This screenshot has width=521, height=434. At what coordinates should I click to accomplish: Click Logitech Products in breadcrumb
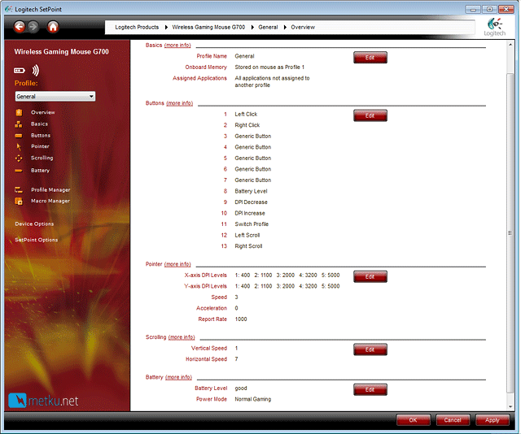[137, 27]
